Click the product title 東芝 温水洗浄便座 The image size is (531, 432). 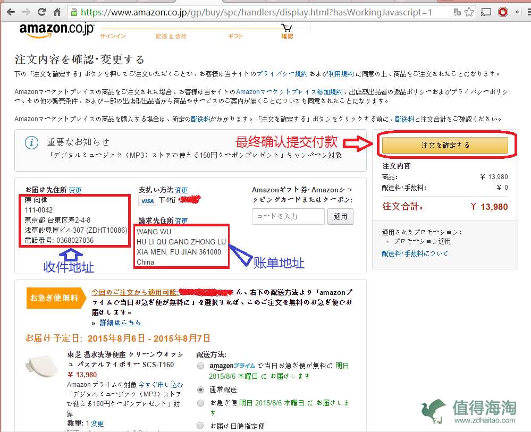click(125, 360)
